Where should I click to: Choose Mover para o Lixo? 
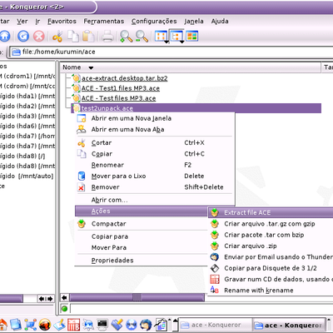[x=155, y=176]
